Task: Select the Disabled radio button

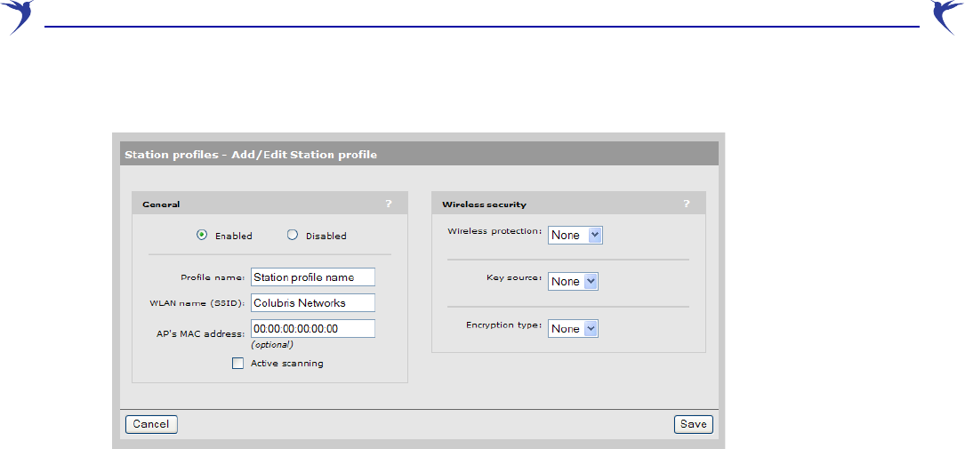Action: [293, 235]
